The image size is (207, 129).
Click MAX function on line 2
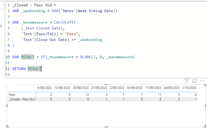click(55, 11)
